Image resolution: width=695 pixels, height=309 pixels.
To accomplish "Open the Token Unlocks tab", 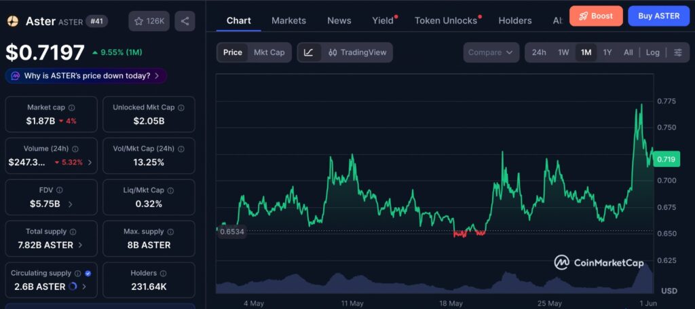I will point(447,20).
